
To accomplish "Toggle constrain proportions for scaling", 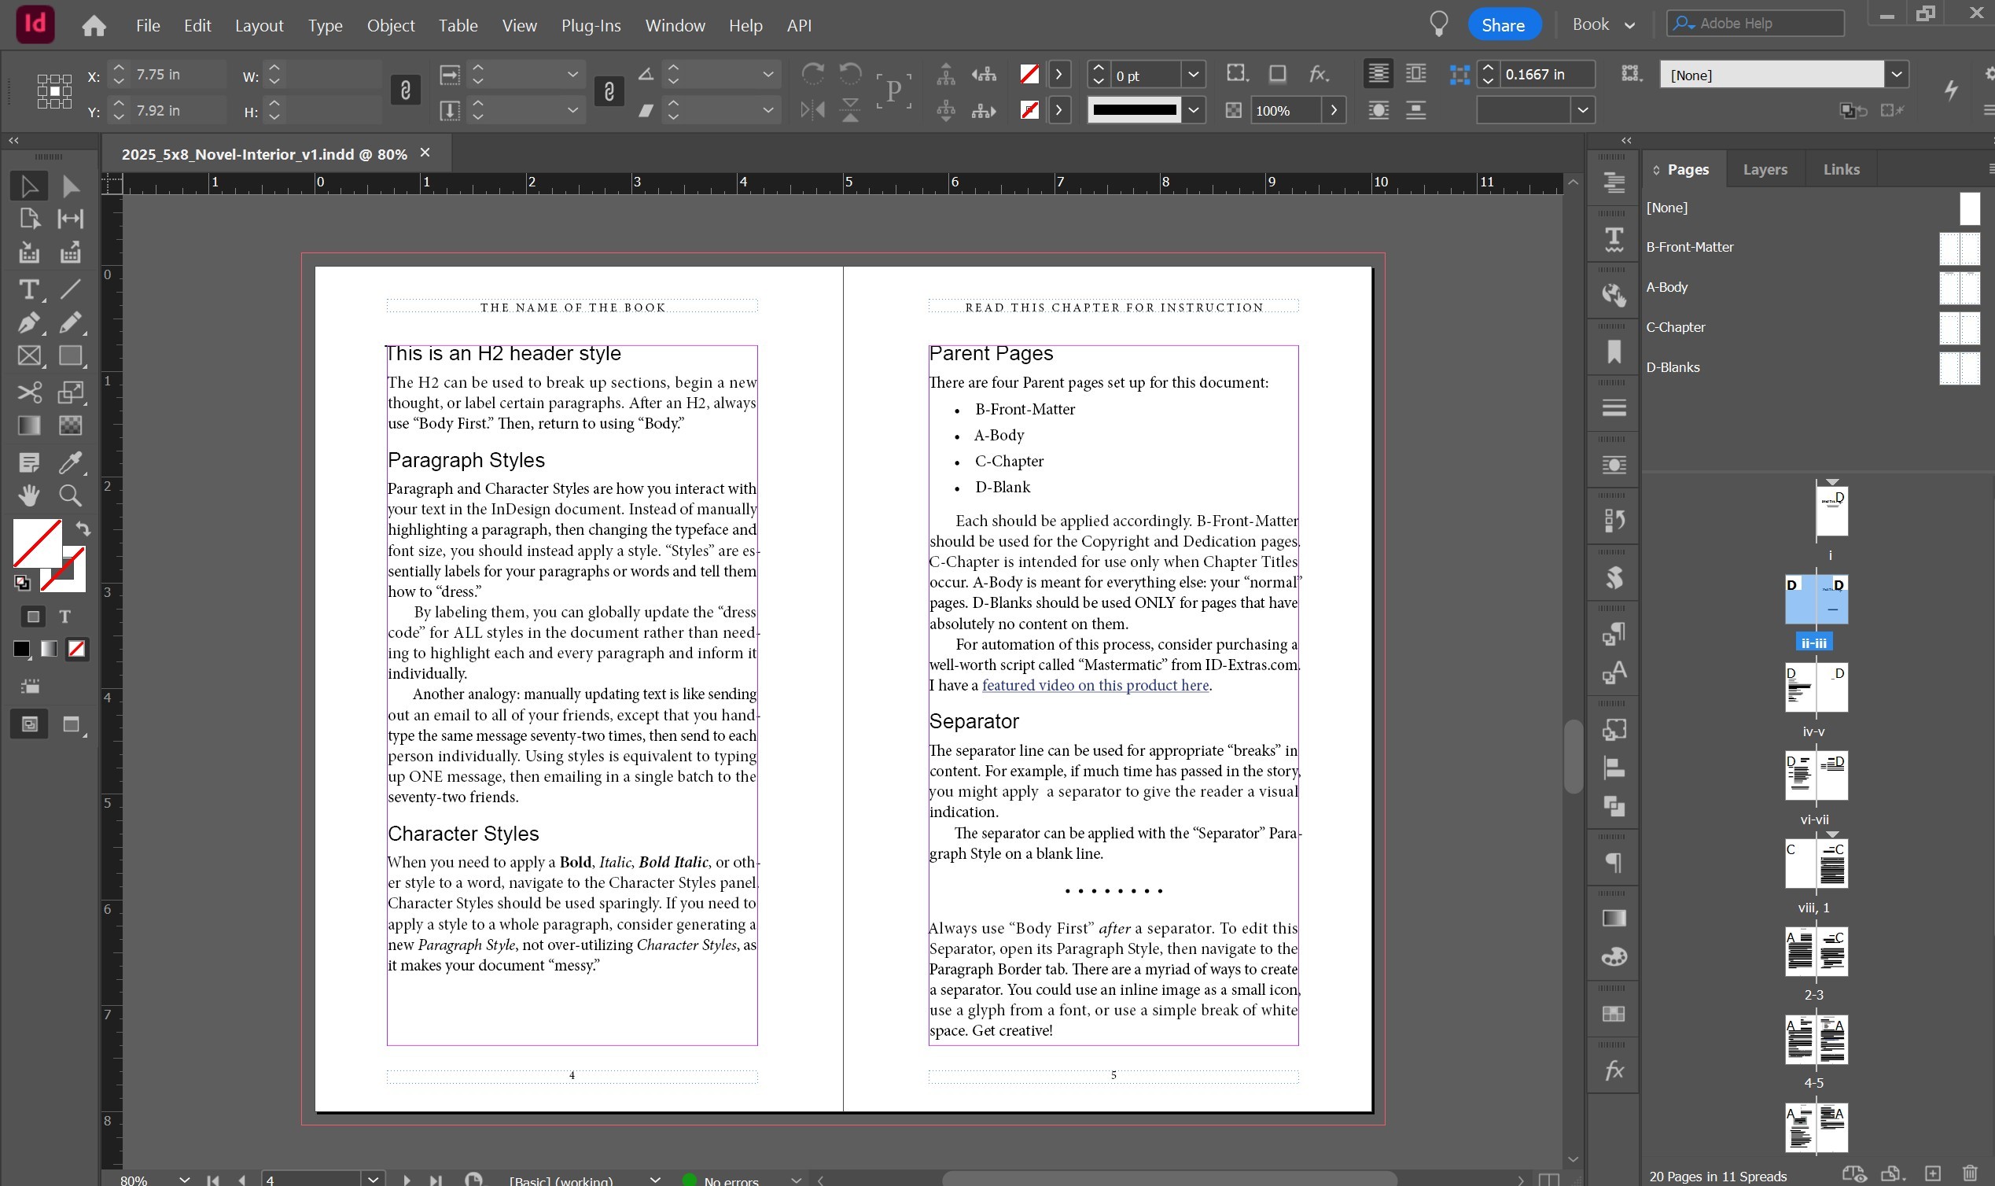I will (x=609, y=91).
